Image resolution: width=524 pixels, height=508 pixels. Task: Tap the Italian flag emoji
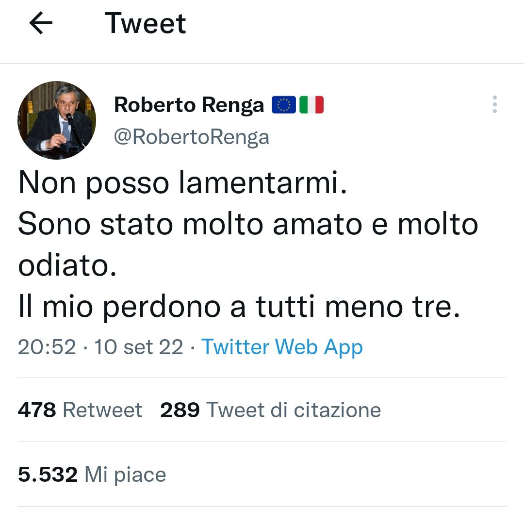point(311,105)
